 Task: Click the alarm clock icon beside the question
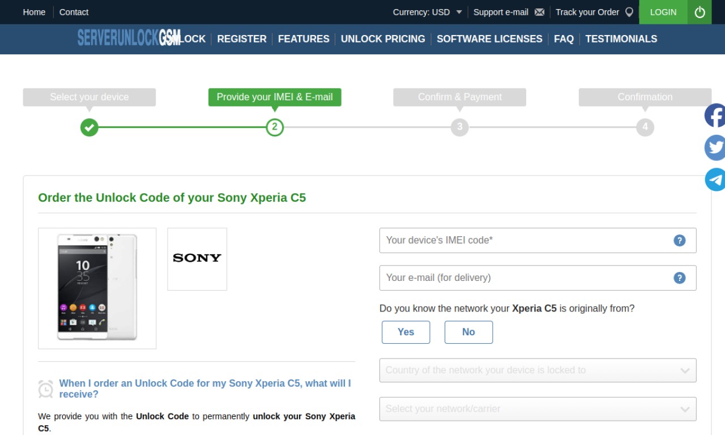46,389
